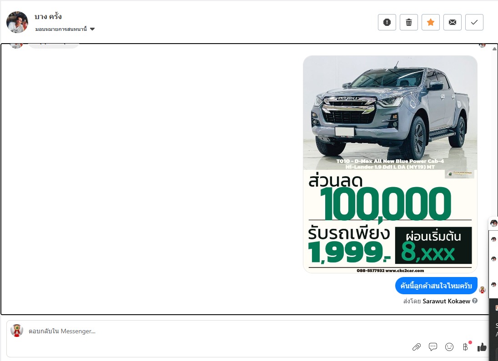Viewport: 498px width, 361px height.
Task: Delete conversation using the trash icon
Action: 409,22
